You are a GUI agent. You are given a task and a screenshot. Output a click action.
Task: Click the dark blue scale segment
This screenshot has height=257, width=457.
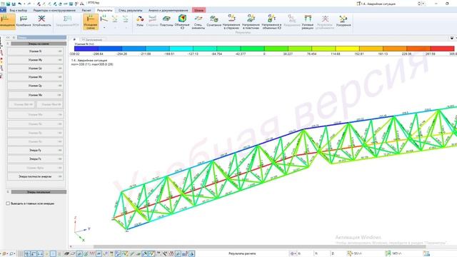86,49
